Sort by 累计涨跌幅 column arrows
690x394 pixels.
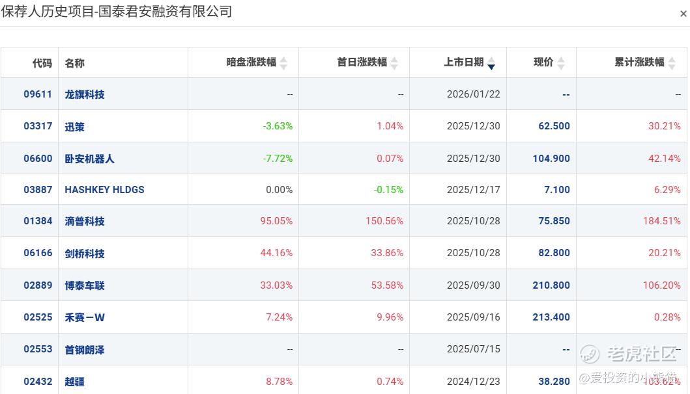click(x=672, y=63)
